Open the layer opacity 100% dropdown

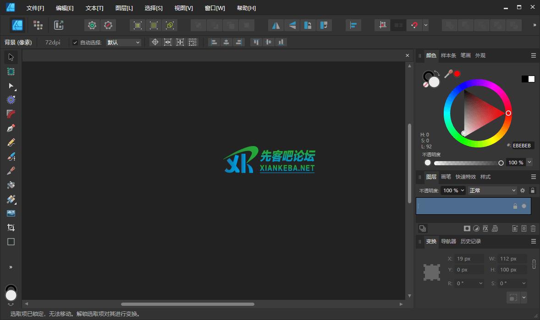tap(453, 190)
